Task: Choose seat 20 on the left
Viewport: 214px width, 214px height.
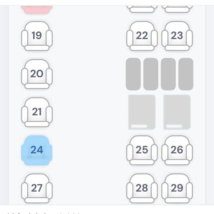Action: pos(37,74)
